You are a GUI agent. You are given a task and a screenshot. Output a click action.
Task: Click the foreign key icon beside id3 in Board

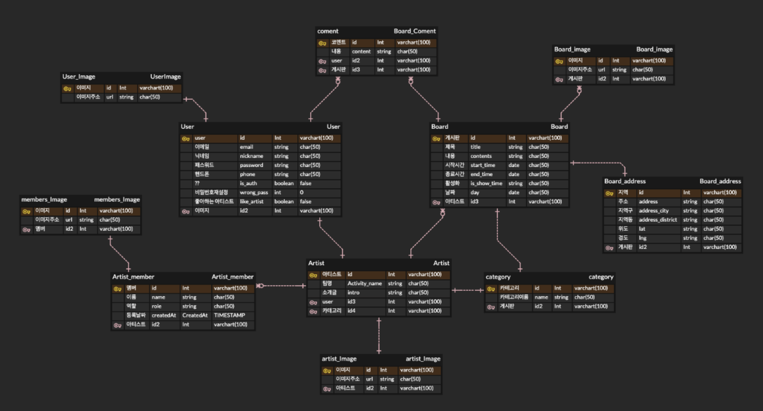[436, 202]
